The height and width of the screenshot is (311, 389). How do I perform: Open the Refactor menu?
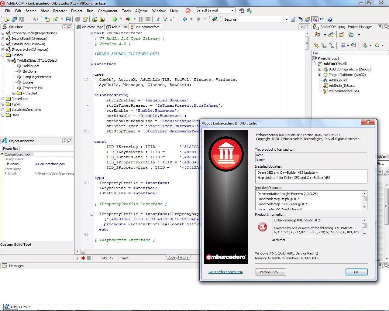[x=60, y=11]
